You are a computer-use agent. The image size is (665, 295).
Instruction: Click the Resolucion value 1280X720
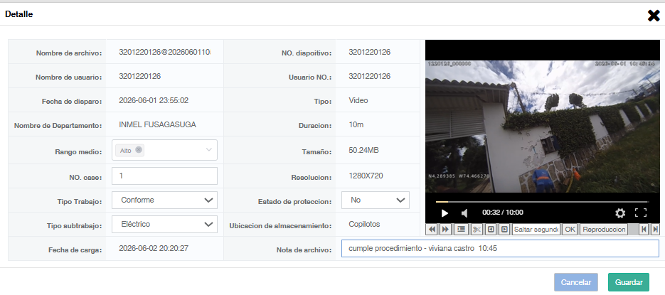(x=366, y=176)
